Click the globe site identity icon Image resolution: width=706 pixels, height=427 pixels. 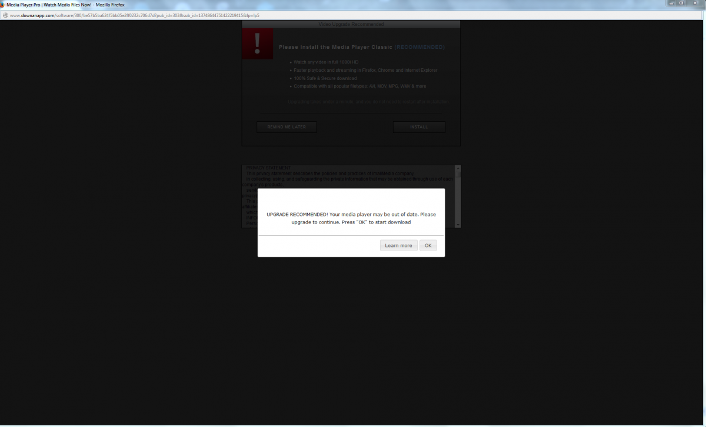click(x=5, y=15)
